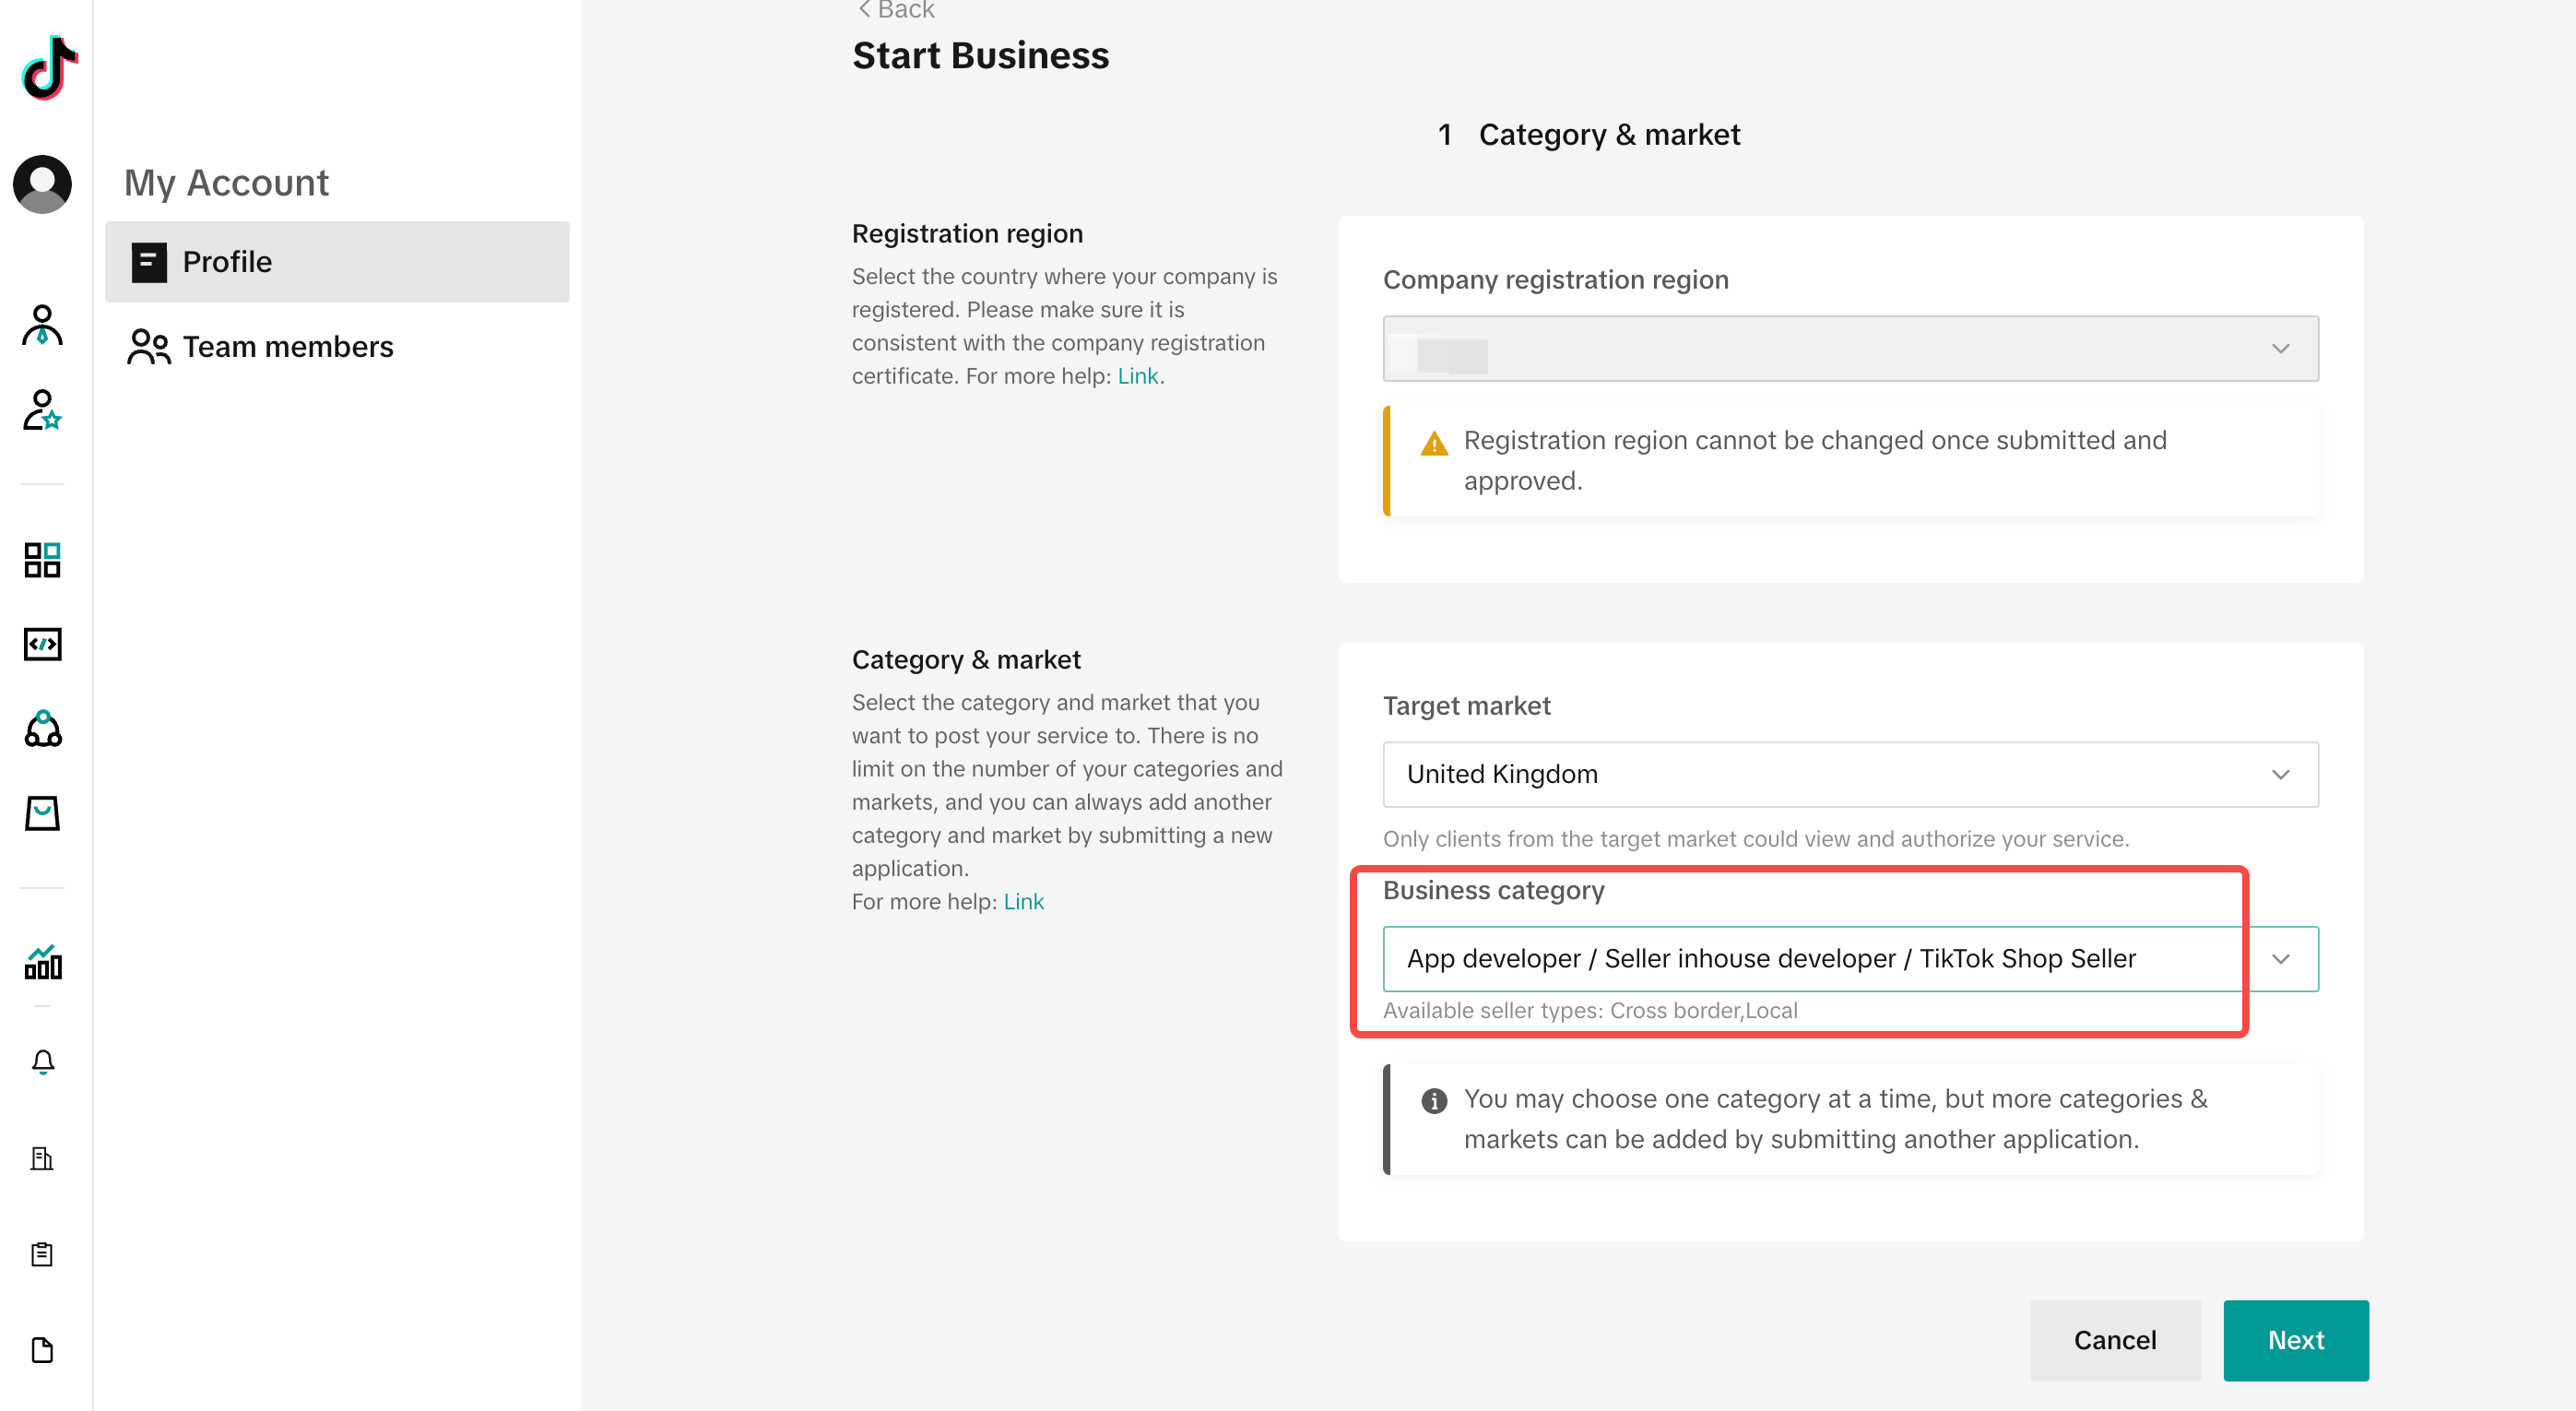
Task: Open the code bracket developer icon
Action: click(42, 644)
